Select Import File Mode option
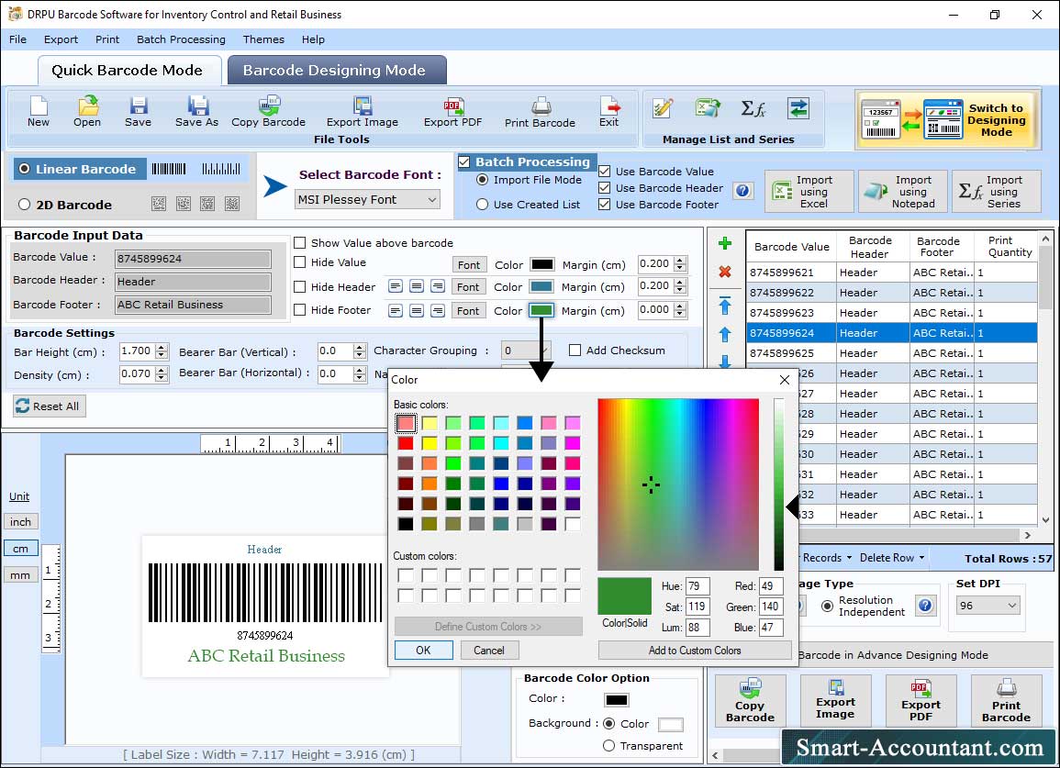 pyautogui.click(x=482, y=180)
